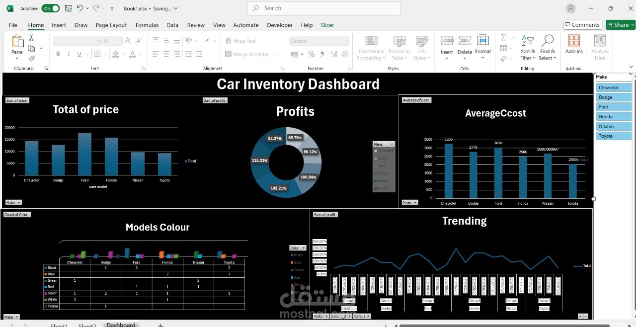Switch to the Insert ribbon tab
The width and height of the screenshot is (636, 327).
(x=59, y=25)
